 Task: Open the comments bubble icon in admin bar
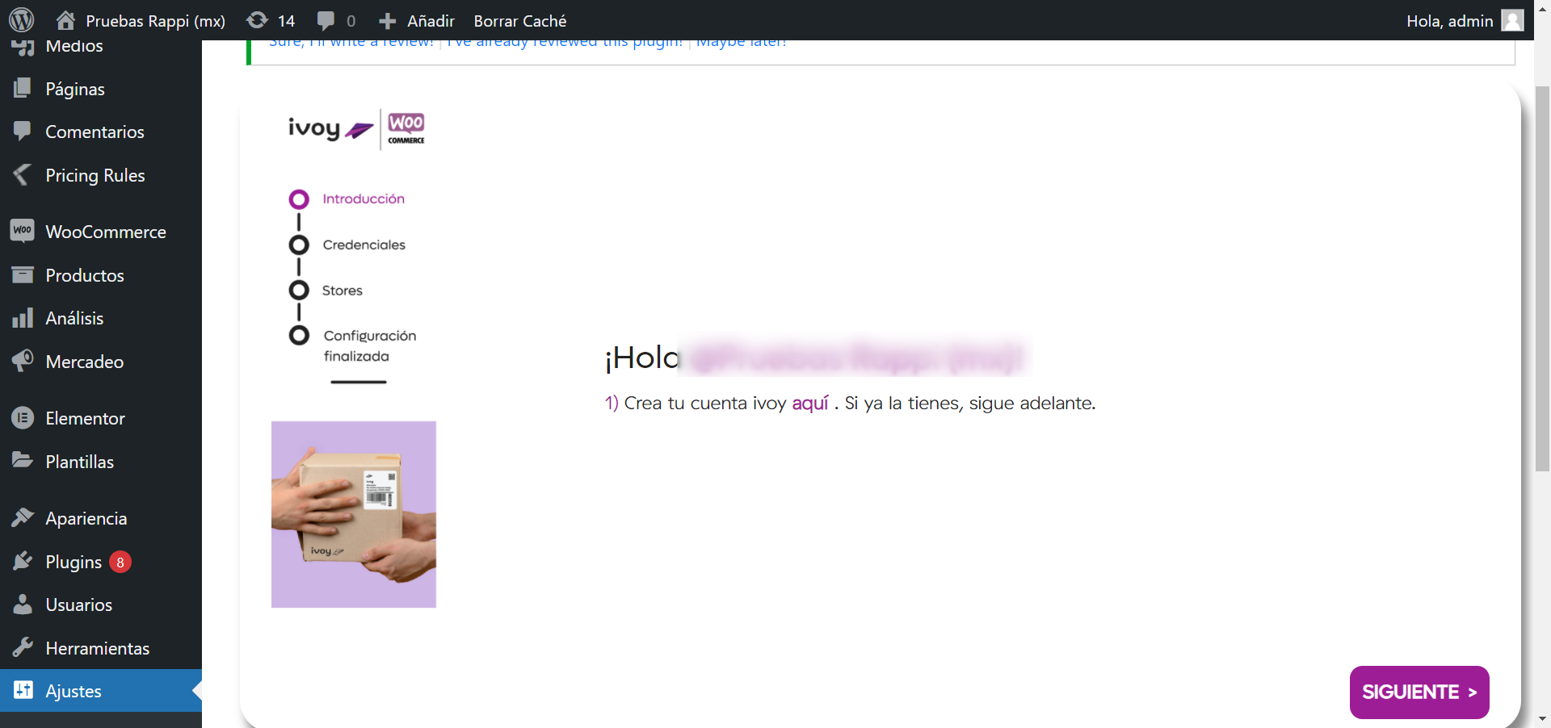point(326,20)
